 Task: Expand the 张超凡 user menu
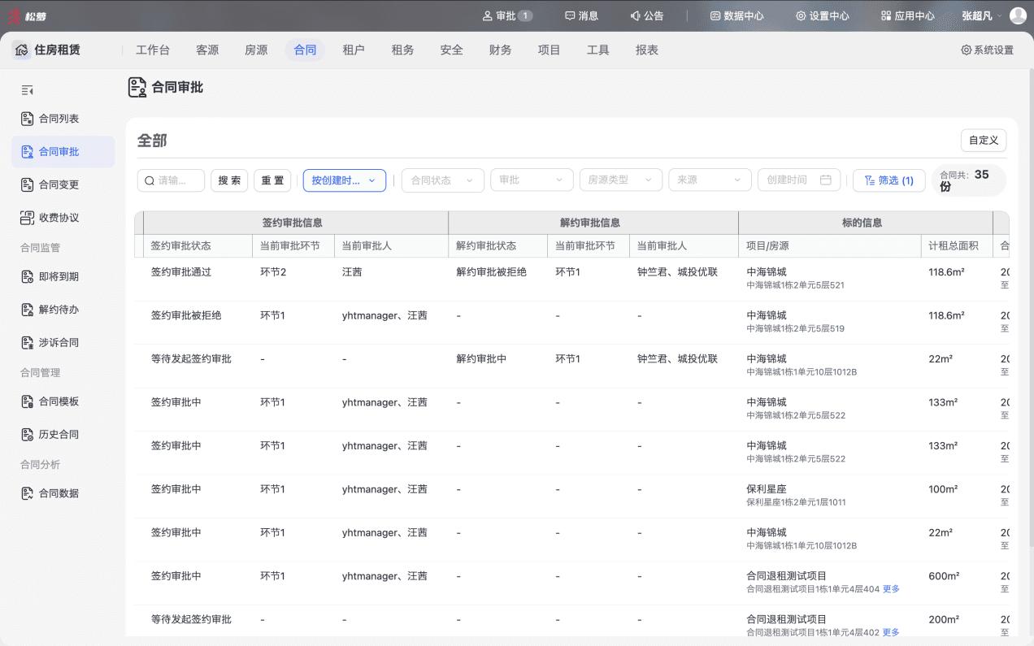pos(982,15)
